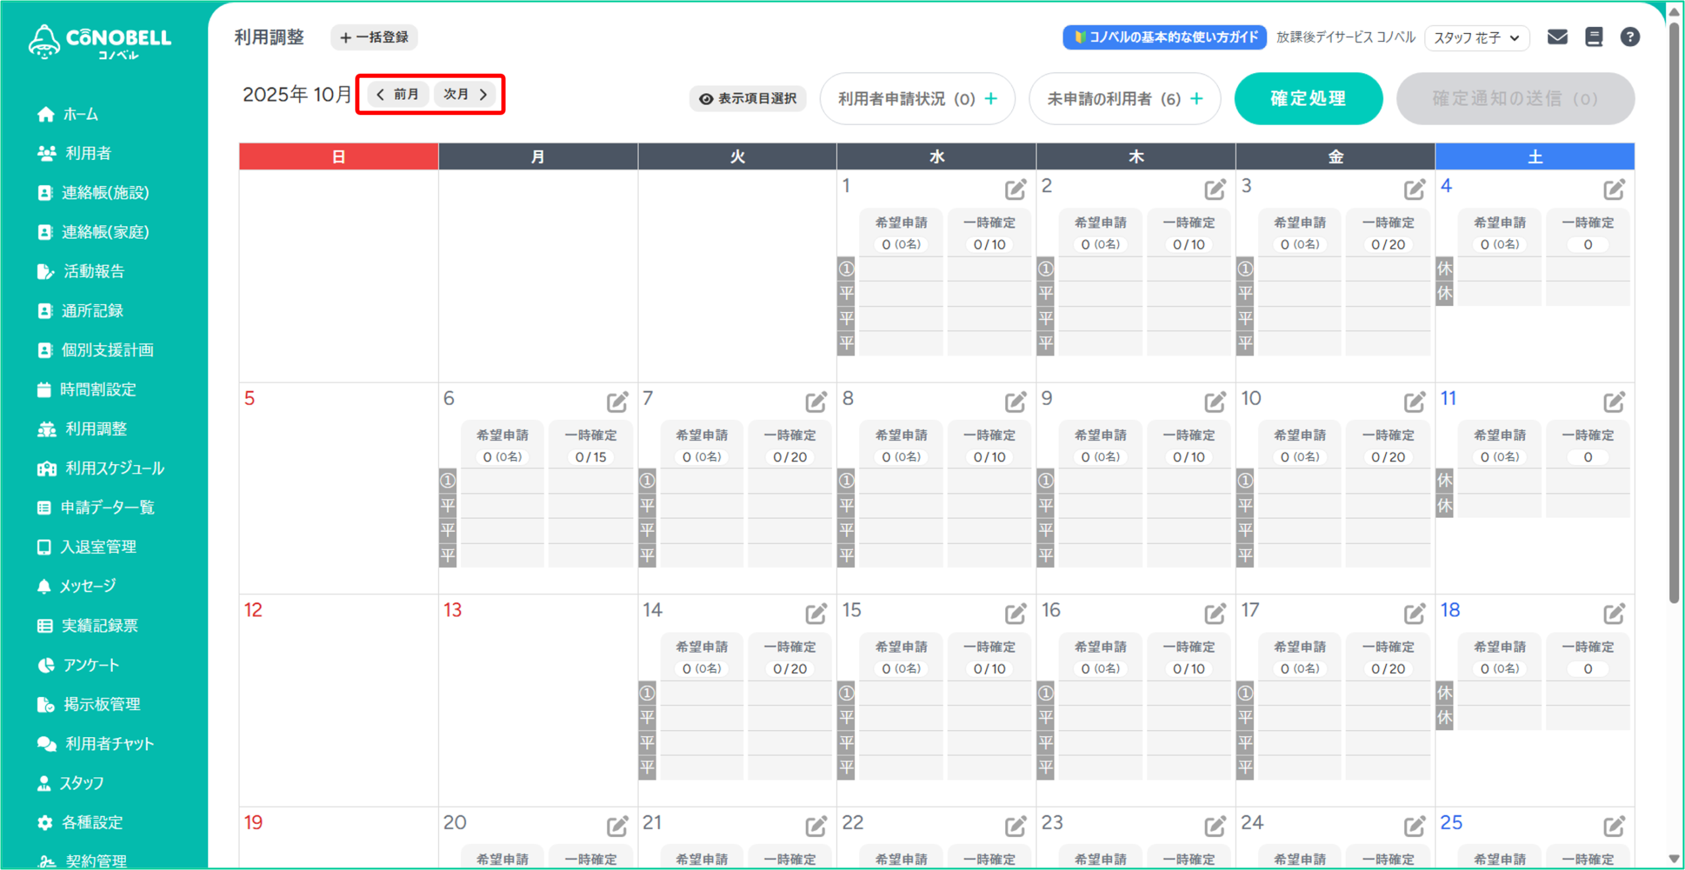Expand the 未申請の利用者 (6) panel
The width and height of the screenshot is (1685, 870).
pyautogui.click(x=1124, y=99)
